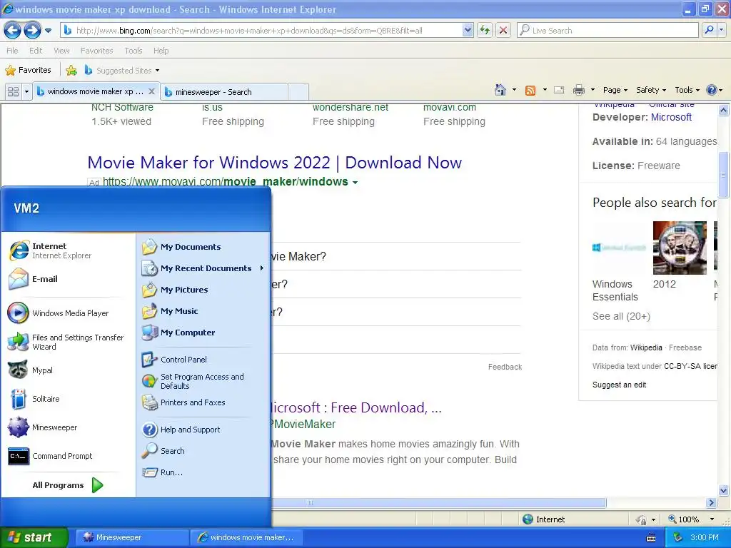Open Safety menu dropdown
Image resolution: width=731 pixels, height=548 pixels.
pos(651,90)
